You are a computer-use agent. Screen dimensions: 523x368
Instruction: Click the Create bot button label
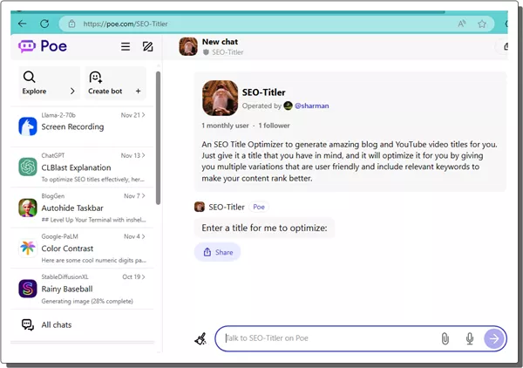(105, 91)
